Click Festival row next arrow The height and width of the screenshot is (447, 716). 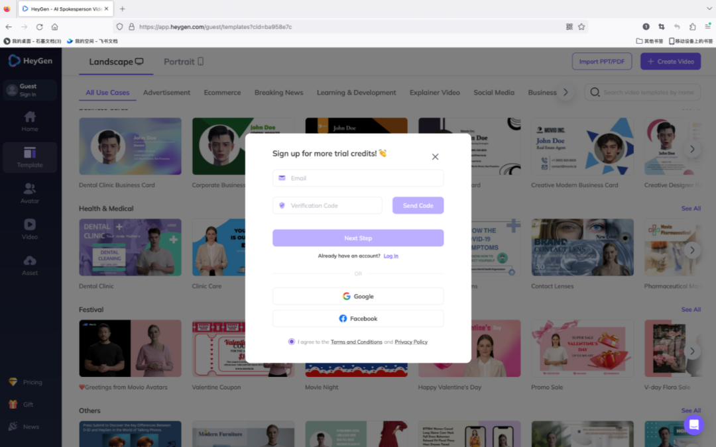point(692,351)
